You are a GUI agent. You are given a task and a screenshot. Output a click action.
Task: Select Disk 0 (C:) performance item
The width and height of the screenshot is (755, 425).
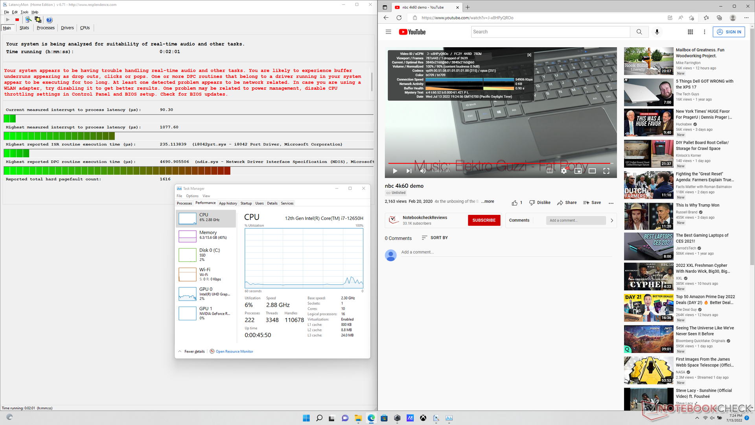[x=206, y=255]
